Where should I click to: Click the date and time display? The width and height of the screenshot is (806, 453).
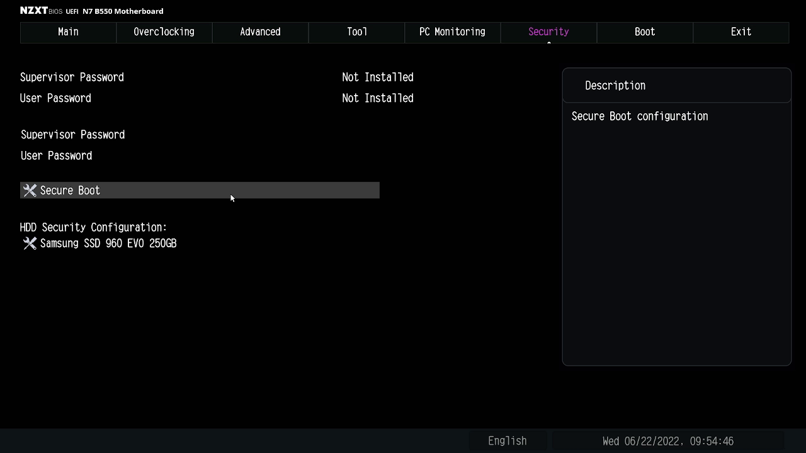pos(667,441)
